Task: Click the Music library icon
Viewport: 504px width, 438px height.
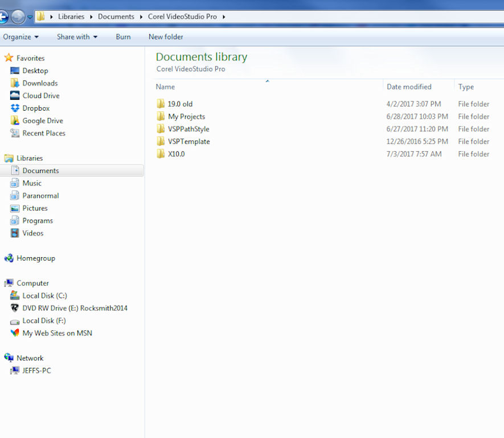Action: pos(15,183)
